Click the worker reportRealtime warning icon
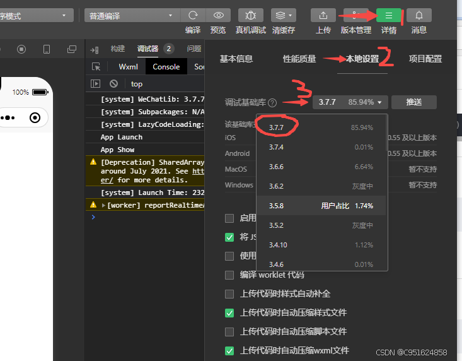The image size is (462, 361). [x=93, y=204]
